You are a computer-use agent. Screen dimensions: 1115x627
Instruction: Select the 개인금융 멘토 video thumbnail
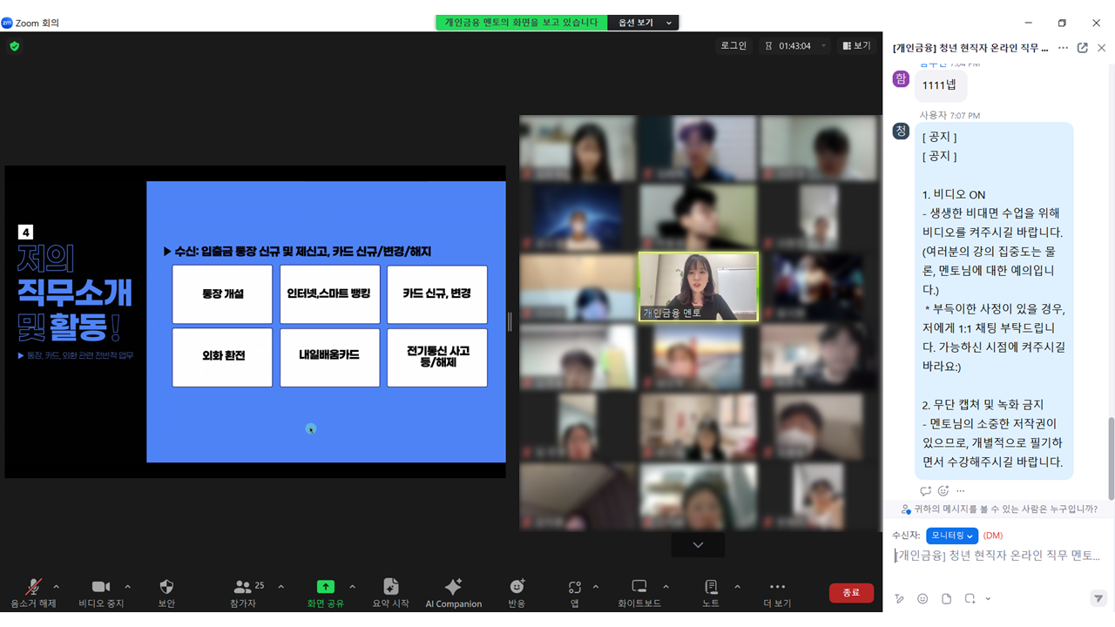pyautogui.click(x=699, y=287)
